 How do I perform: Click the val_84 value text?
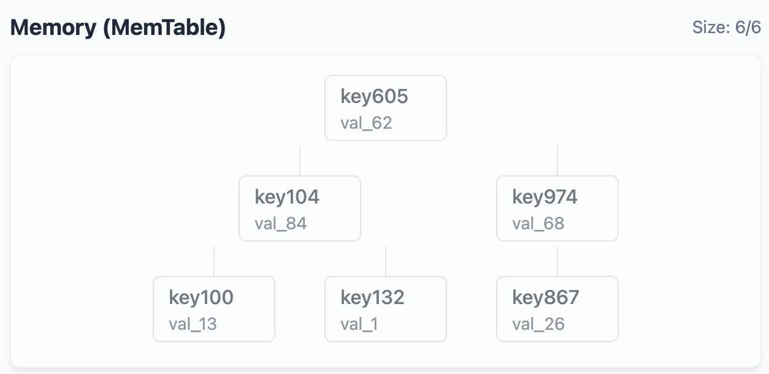coord(280,223)
